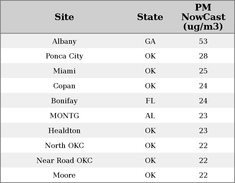The height and width of the screenshot is (183, 235).
Task: Click the OK state cell in Ponca City row
Action: pyautogui.click(x=150, y=56)
